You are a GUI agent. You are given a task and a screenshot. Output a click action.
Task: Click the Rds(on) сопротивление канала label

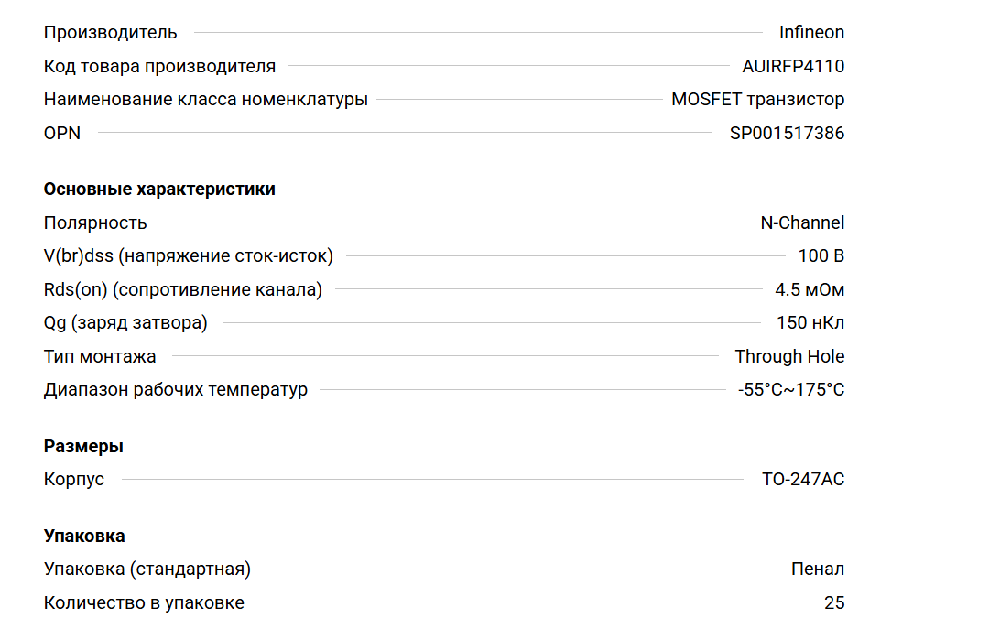183,290
